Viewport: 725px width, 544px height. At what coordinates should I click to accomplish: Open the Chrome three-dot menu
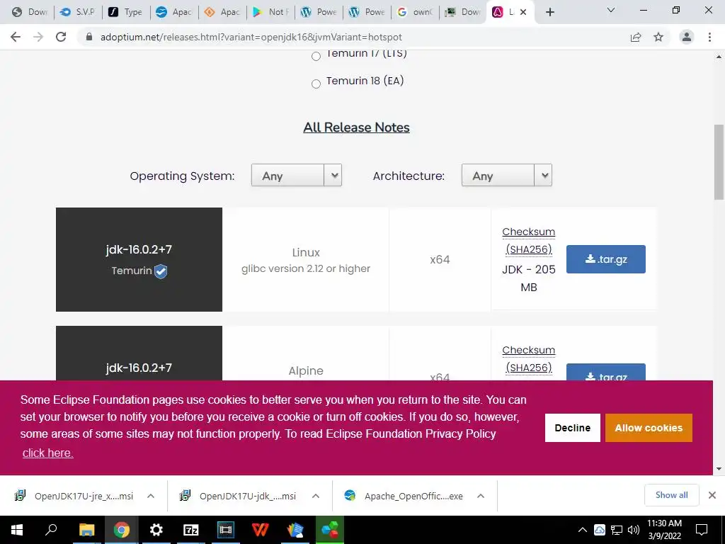click(x=709, y=37)
